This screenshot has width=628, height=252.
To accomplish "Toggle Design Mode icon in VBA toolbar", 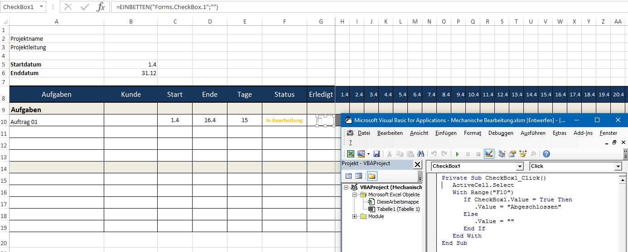I will pos(489,154).
